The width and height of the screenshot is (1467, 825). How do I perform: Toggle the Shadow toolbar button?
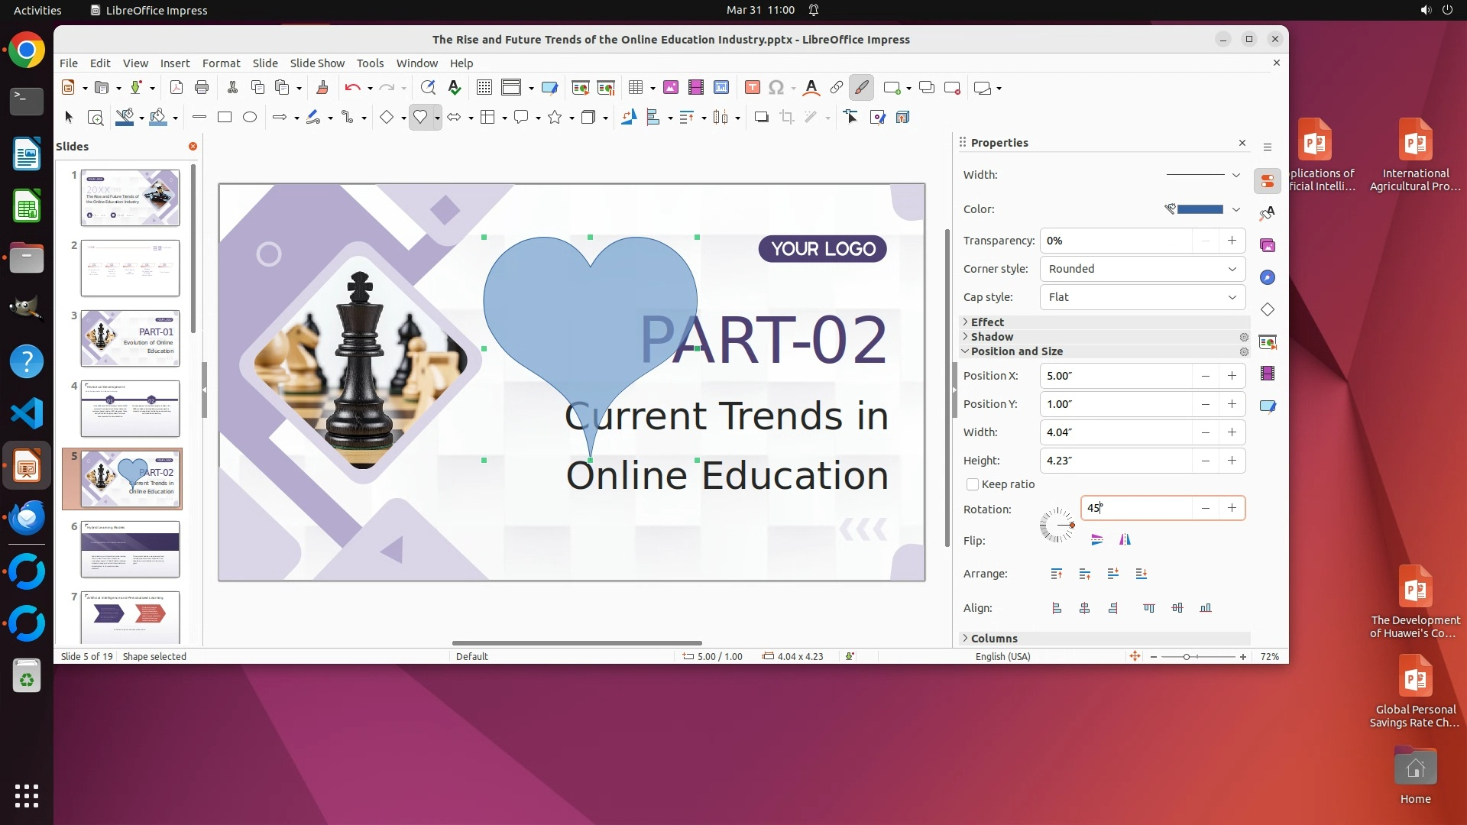(x=761, y=117)
